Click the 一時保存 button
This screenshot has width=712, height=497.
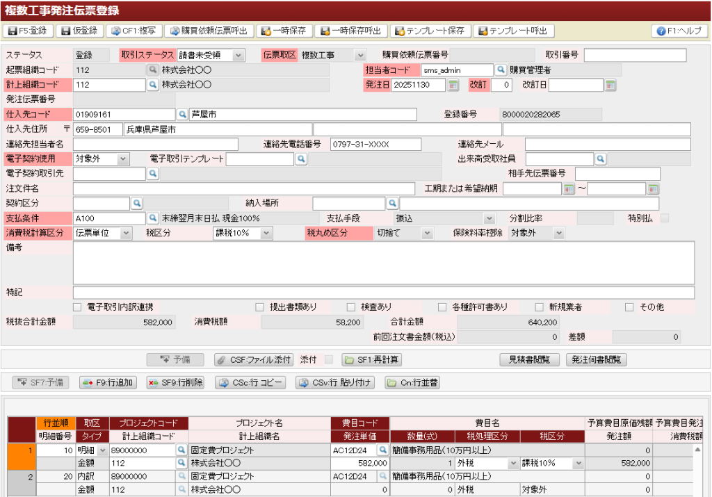284,31
